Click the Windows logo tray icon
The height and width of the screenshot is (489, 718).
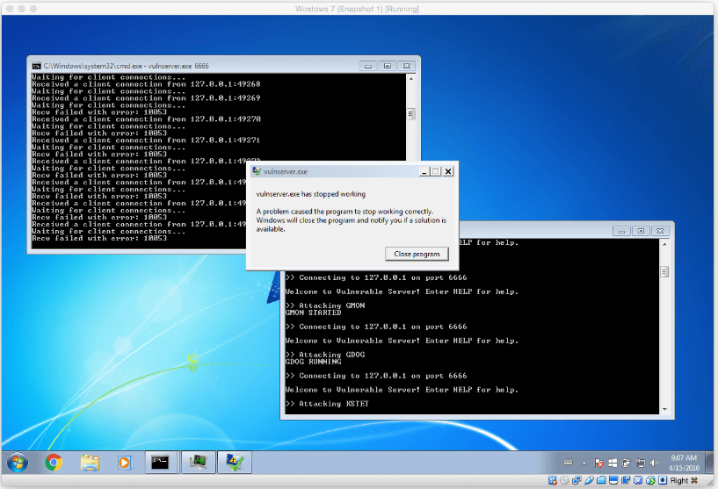click(x=613, y=463)
